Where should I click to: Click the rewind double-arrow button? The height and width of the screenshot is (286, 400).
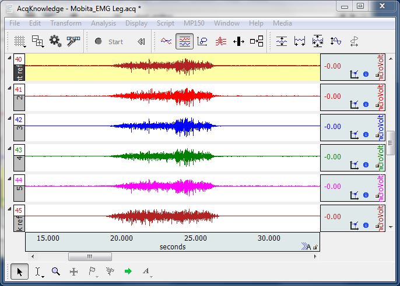click(141, 41)
